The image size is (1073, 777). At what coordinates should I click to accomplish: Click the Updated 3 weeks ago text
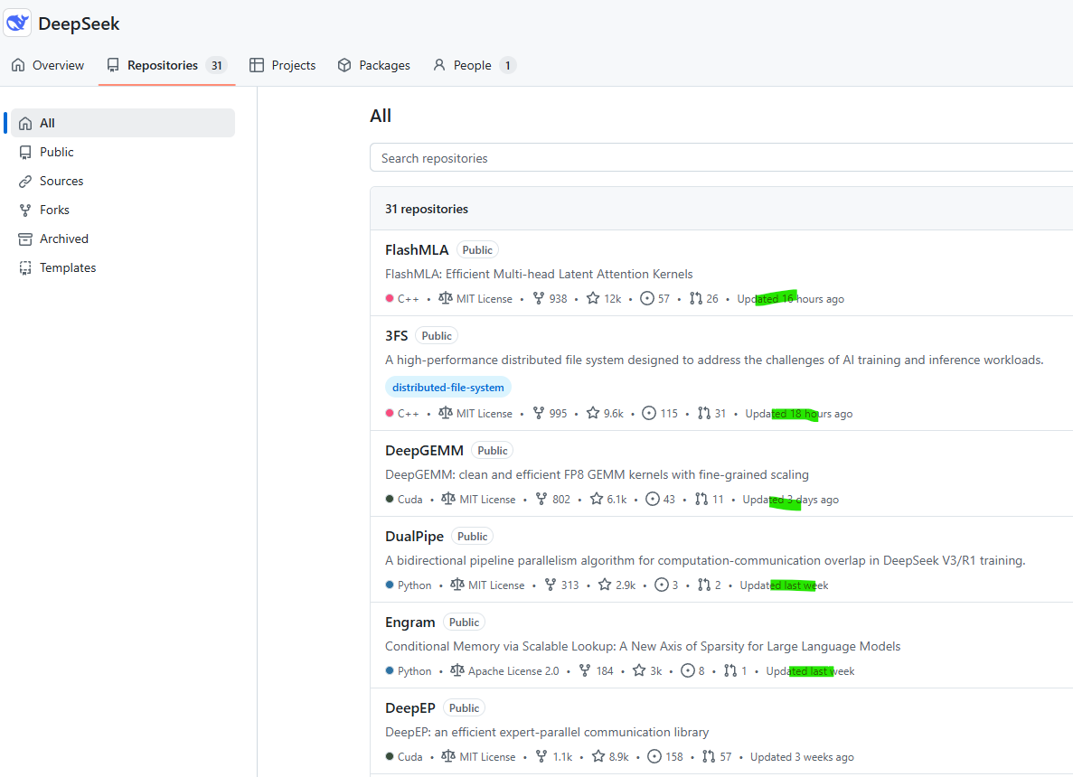click(x=802, y=757)
